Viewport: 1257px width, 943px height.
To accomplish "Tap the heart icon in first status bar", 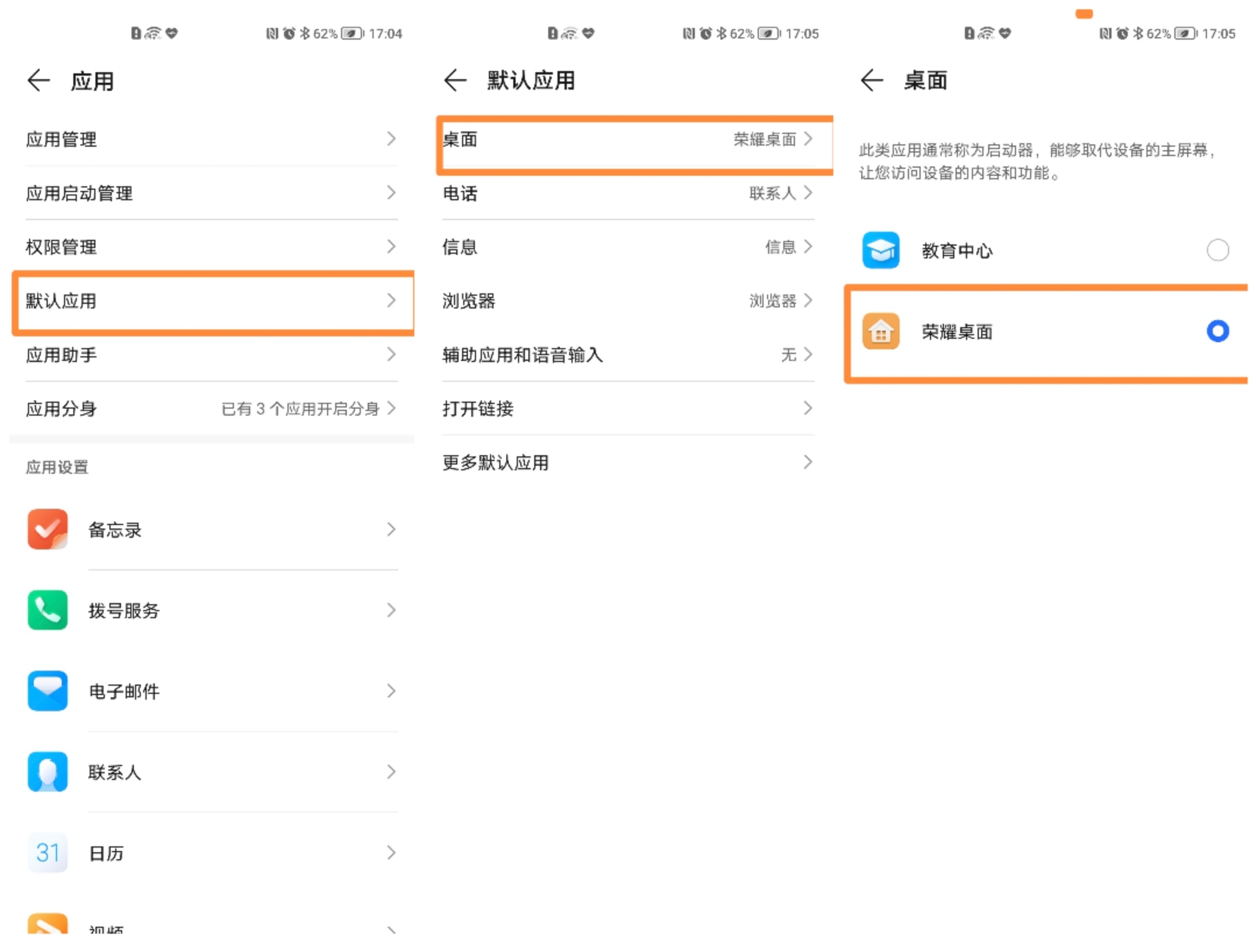I will click(x=171, y=33).
